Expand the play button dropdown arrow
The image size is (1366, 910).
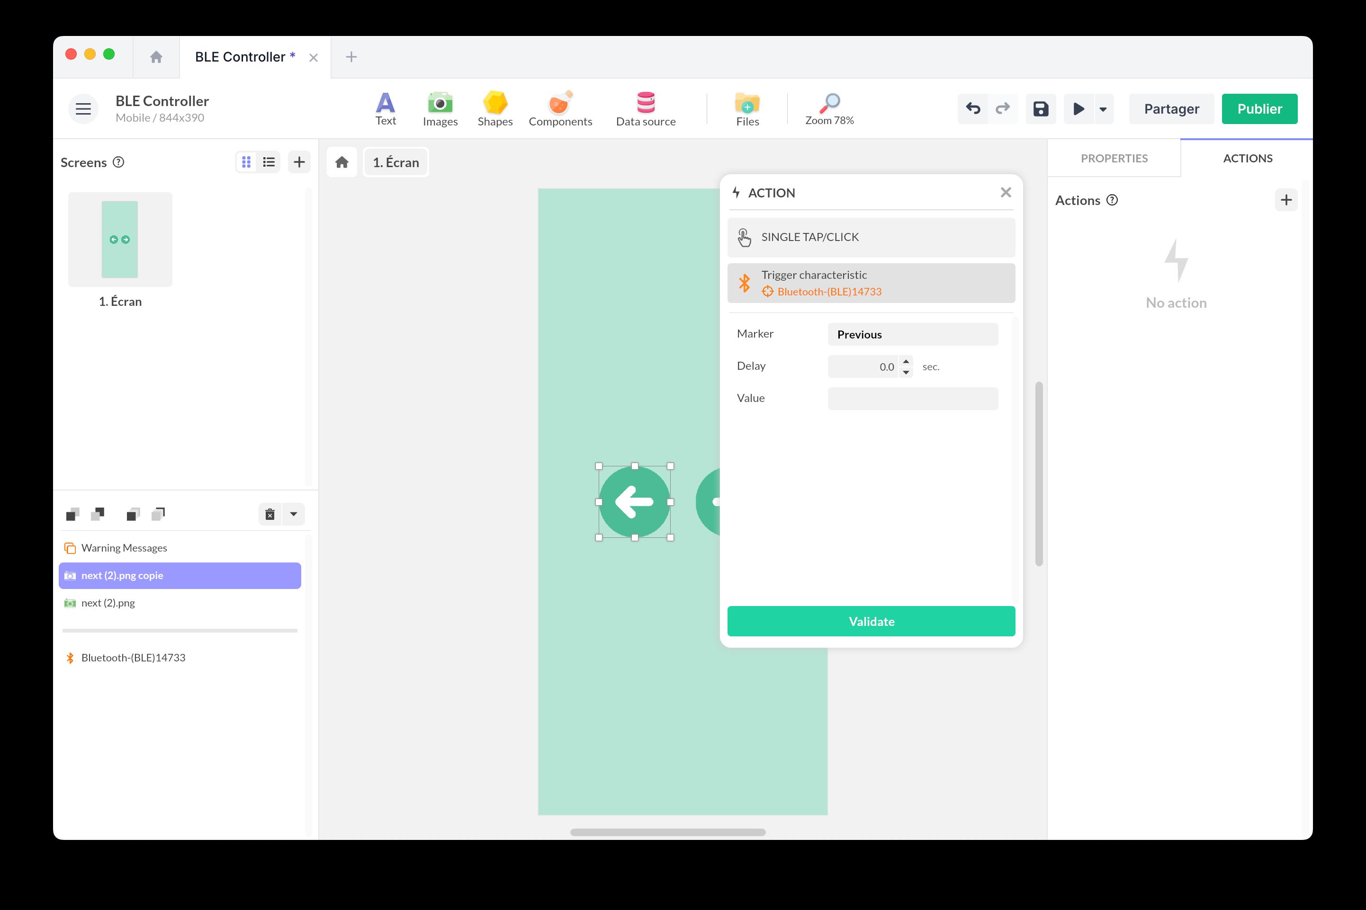[x=1103, y=109]
